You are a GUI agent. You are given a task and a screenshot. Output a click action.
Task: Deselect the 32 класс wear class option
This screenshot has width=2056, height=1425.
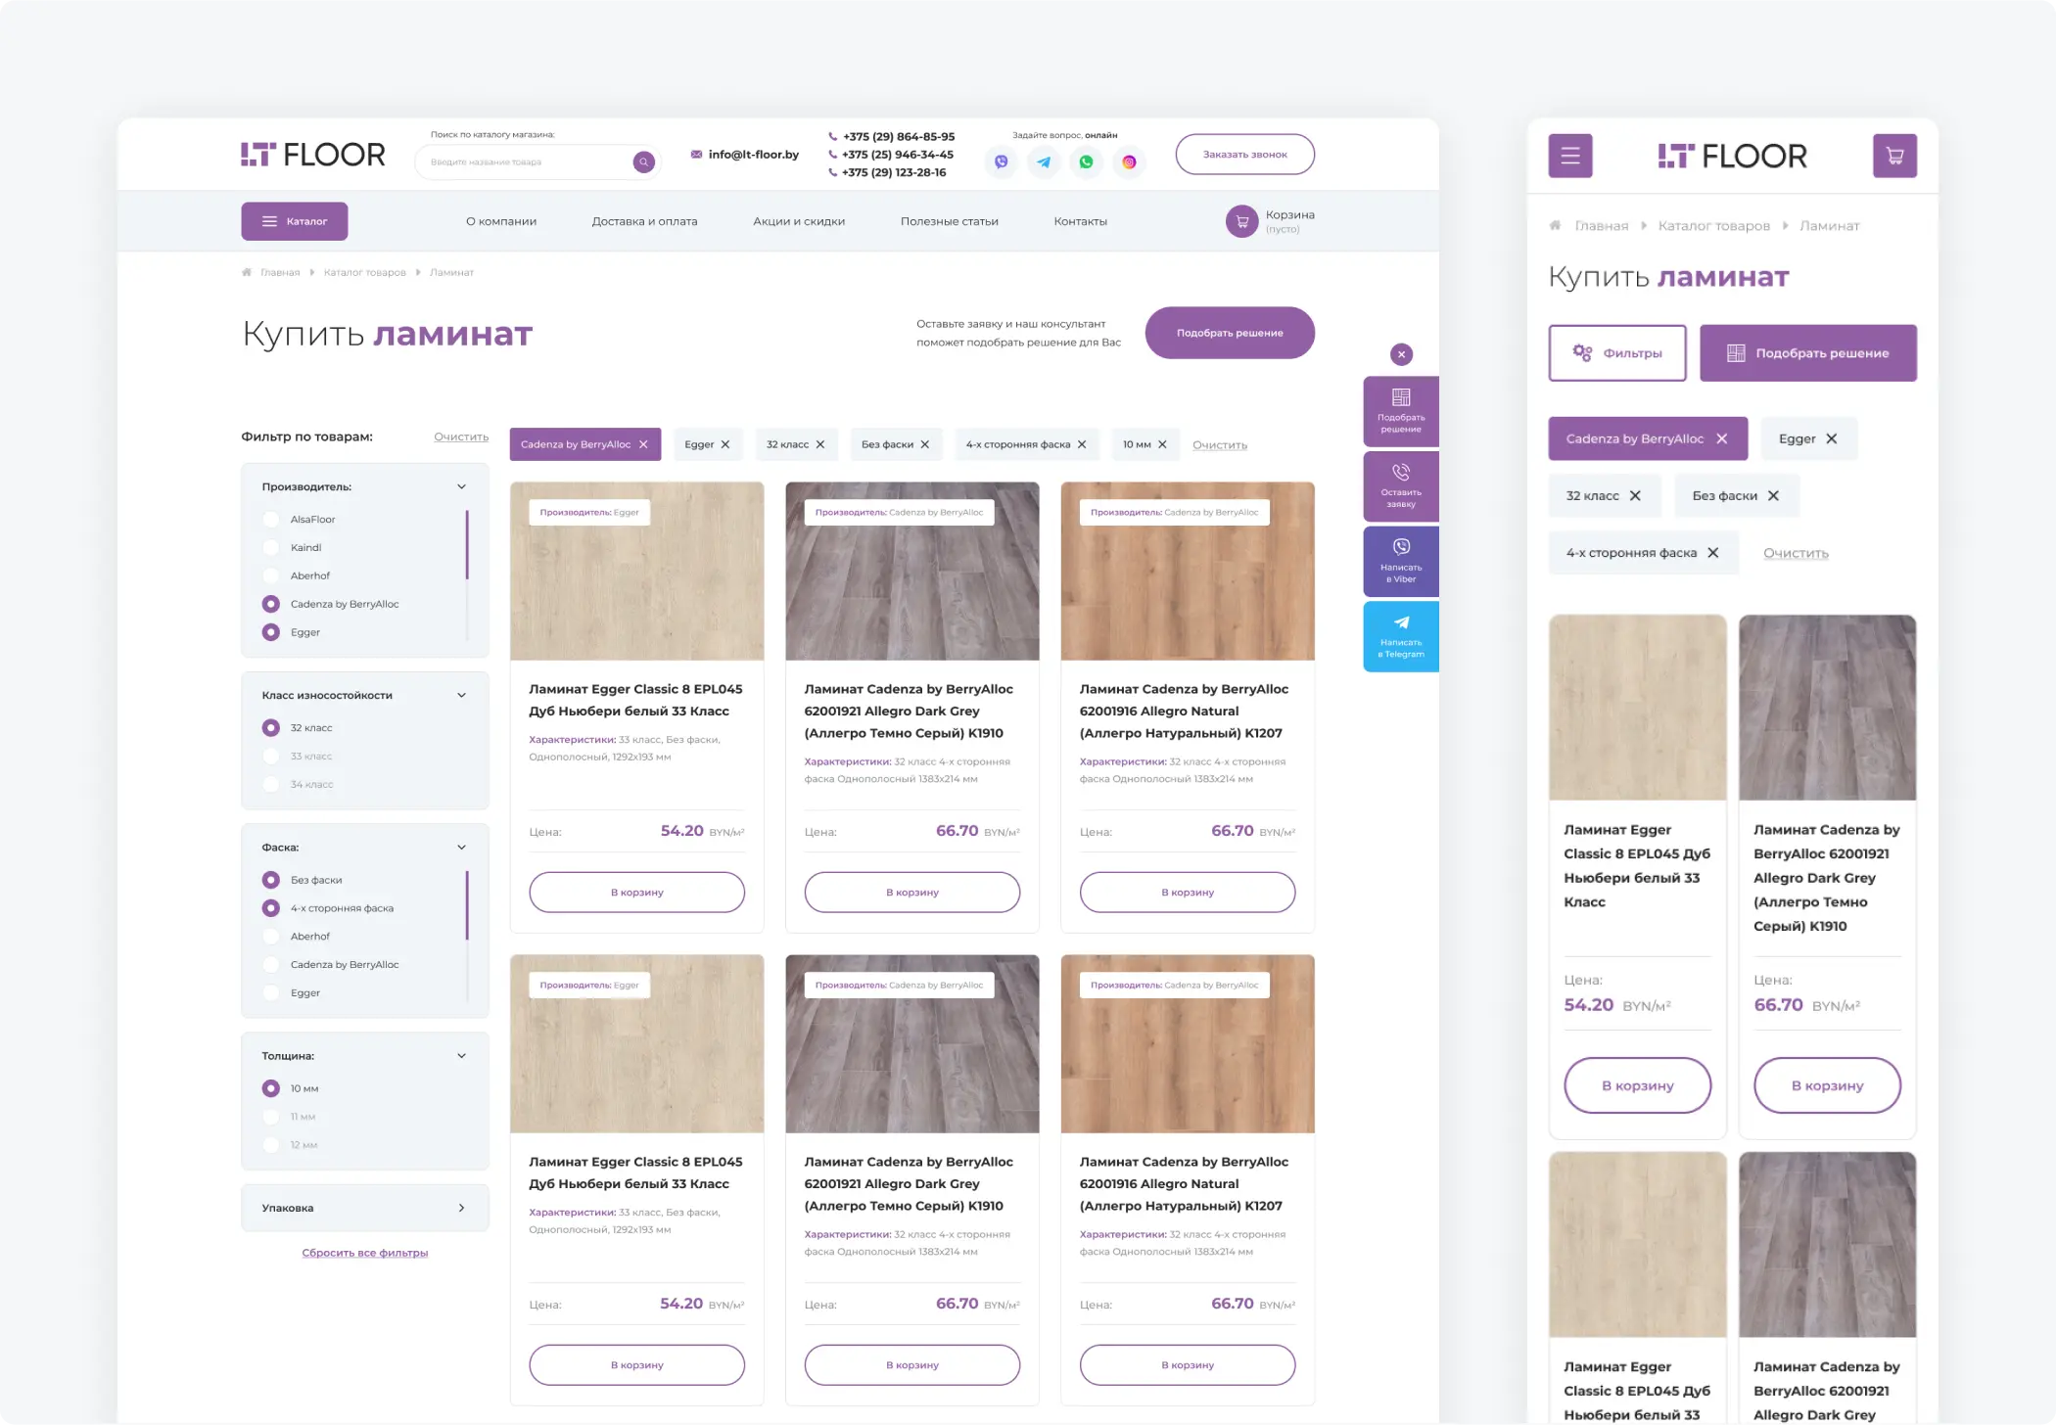[271, 728]
